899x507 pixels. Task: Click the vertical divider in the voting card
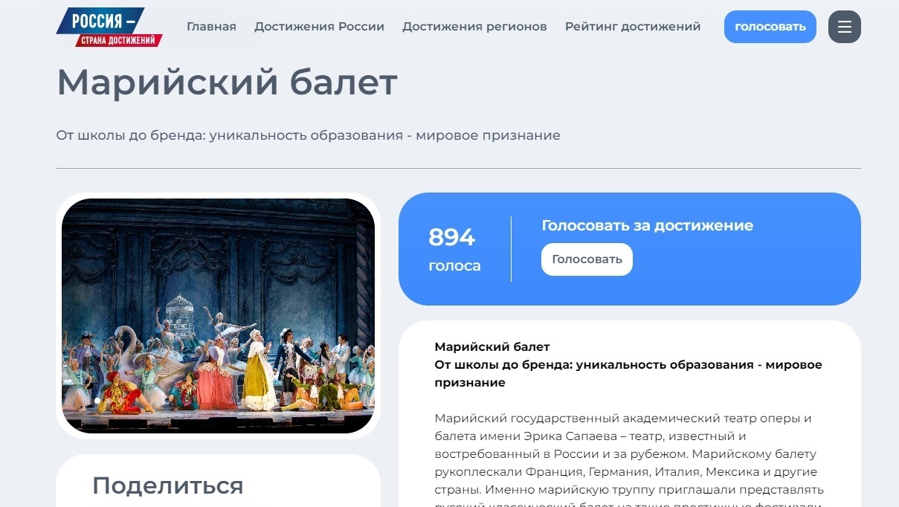click(x=511, y=249)
